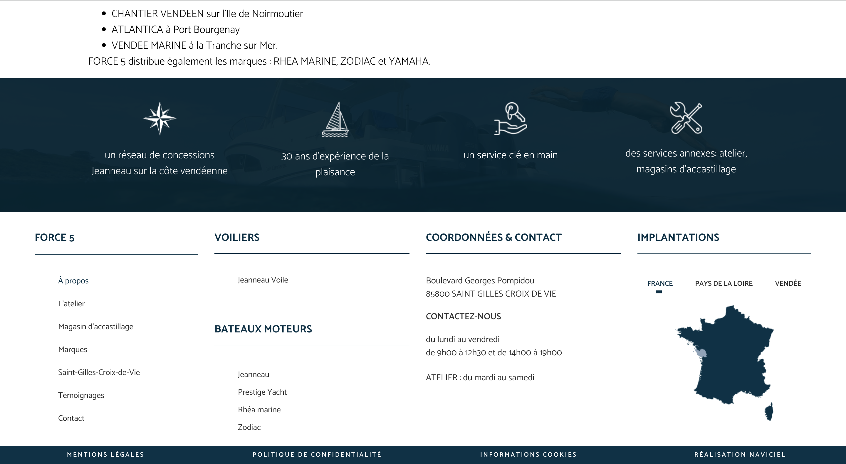Visit the Prestige Yacht page

(262, 392)
